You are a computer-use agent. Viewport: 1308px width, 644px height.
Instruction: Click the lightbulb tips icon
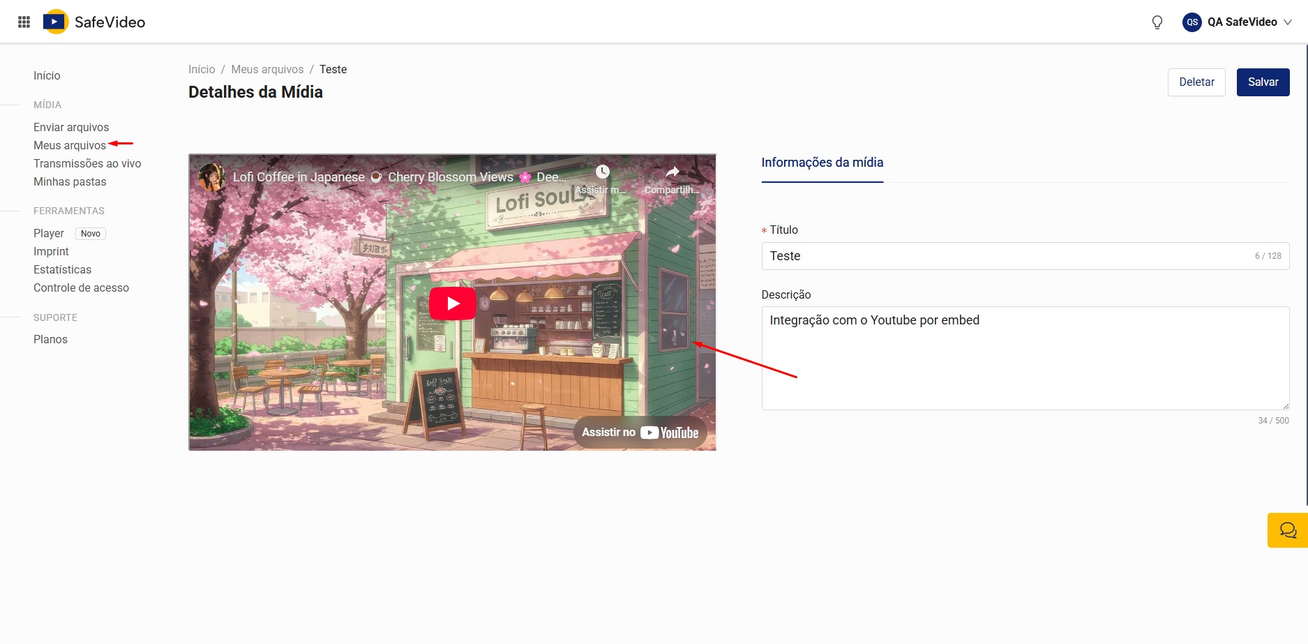click(x=1157, y=22)
